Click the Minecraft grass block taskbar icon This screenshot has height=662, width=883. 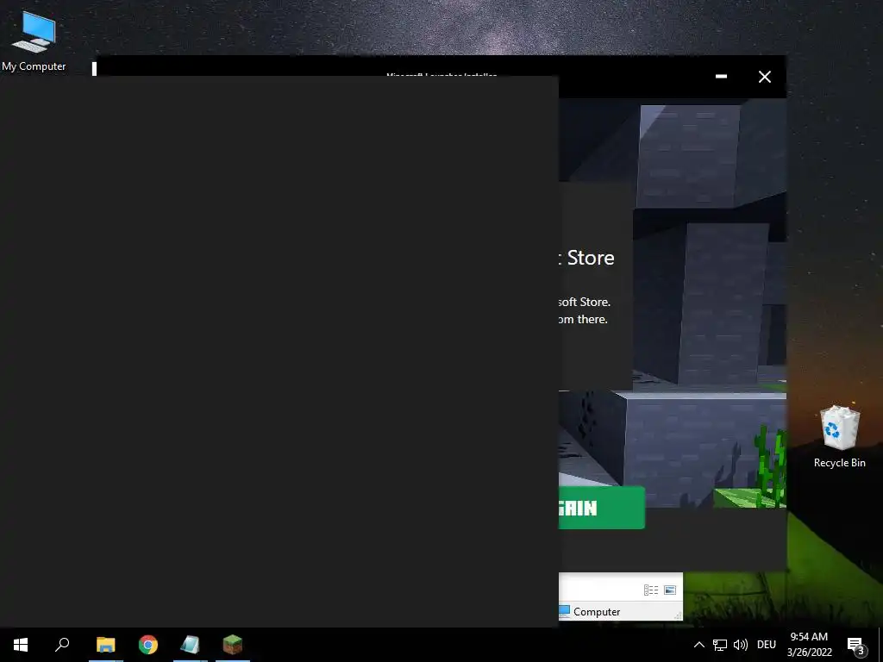click(233, 645)
